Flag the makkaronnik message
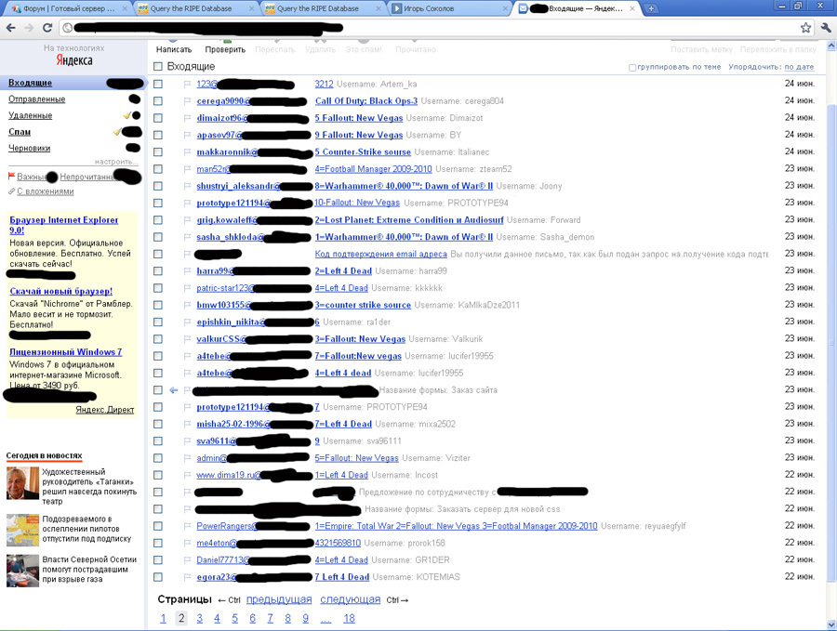This screenshot has height=631, width=837. (x=187, y=152)
